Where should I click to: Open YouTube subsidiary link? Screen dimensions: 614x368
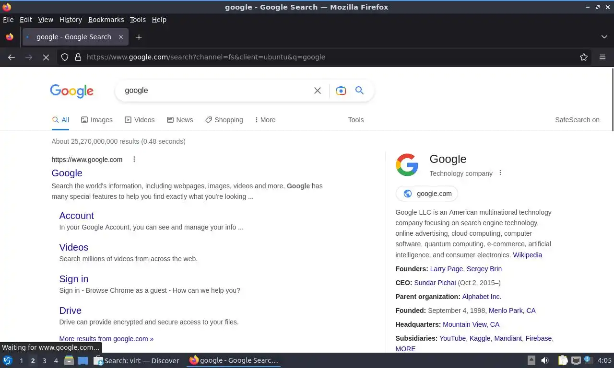(x=452, y=338)
